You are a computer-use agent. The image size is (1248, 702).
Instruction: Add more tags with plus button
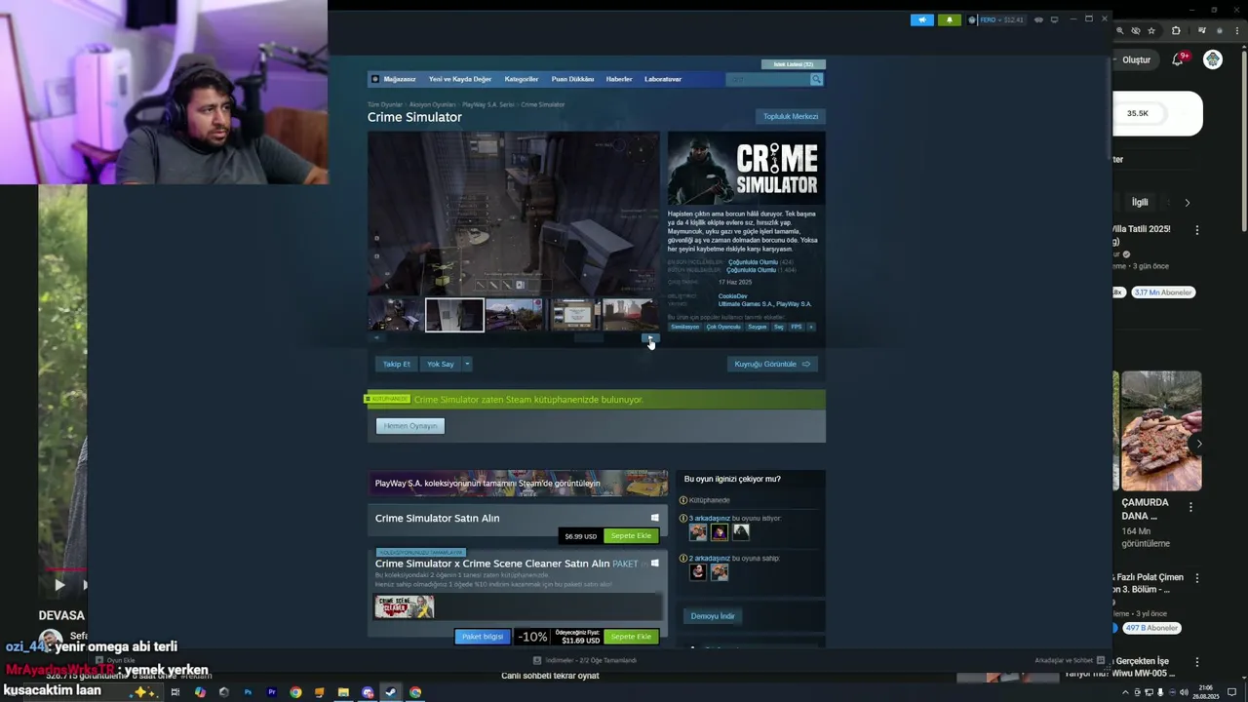(x=811, y=327)
